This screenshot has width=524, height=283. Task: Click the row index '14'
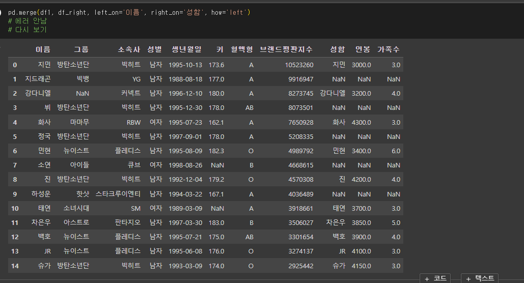pos(15,266)
